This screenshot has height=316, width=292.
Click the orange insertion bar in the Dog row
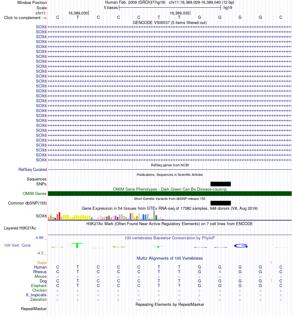271,281
